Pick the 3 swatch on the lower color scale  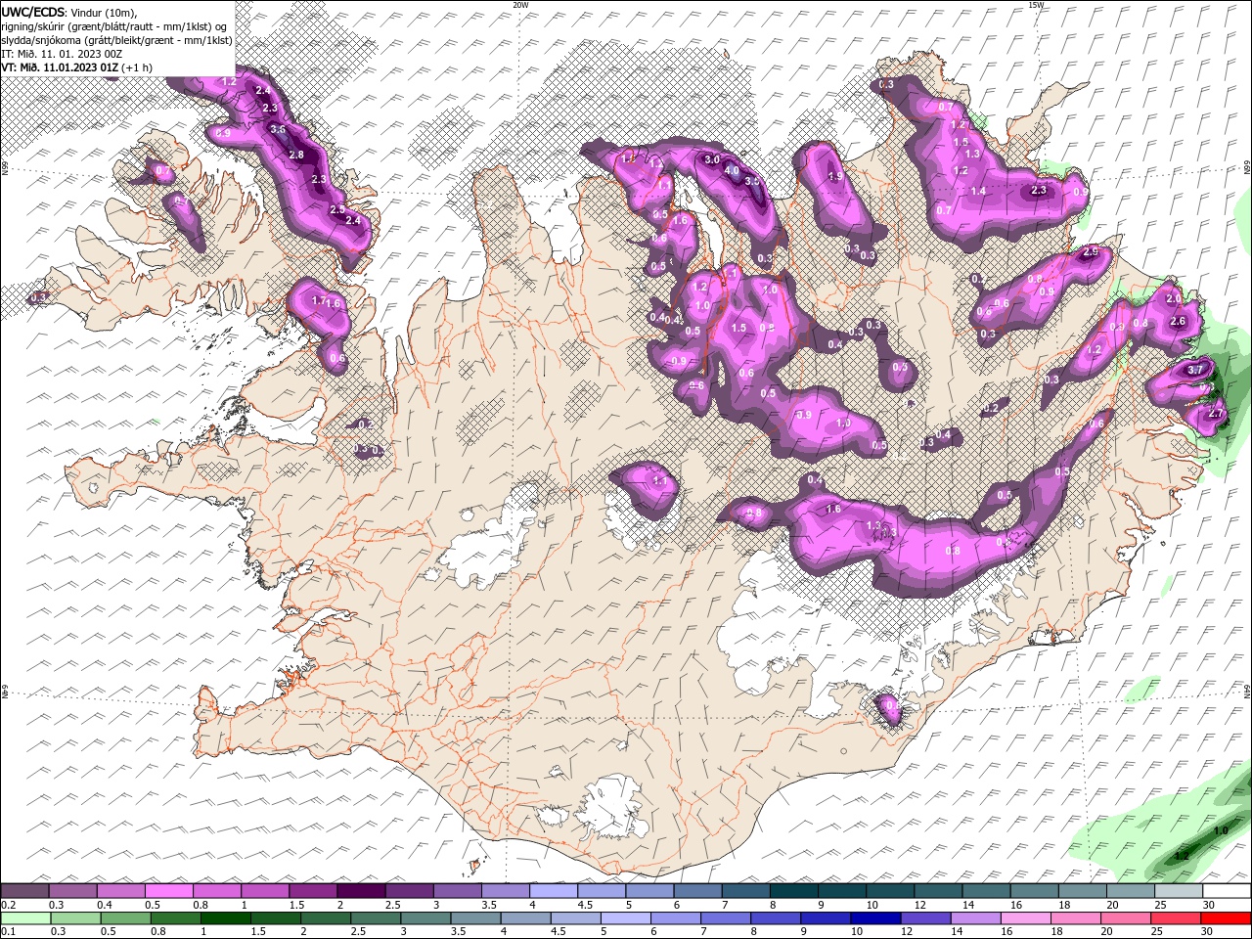coord(425,918)
